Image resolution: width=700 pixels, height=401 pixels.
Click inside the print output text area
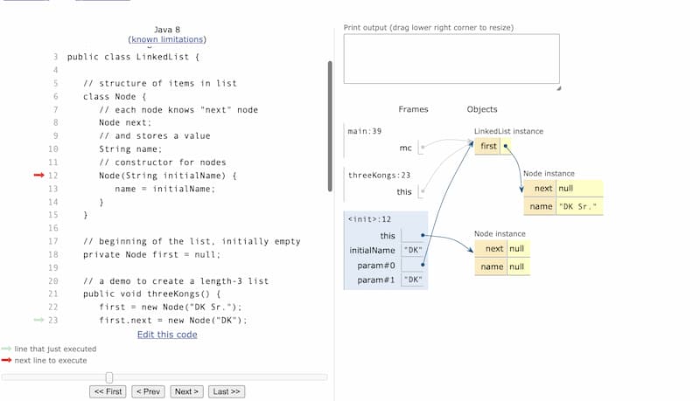(x=451, y=59)
